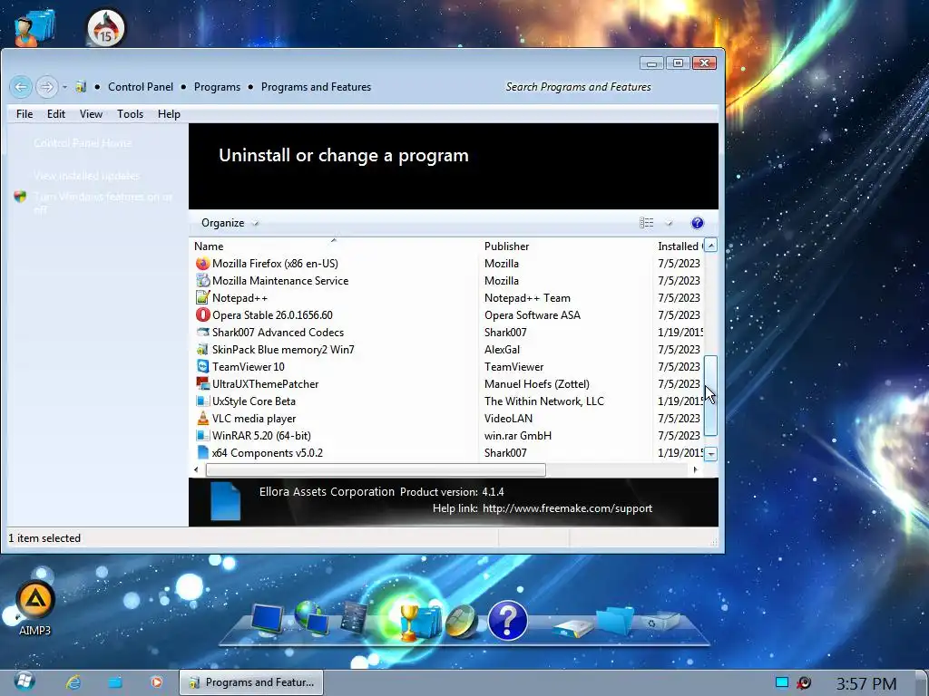This screenshot has width=929, height=696.
Task: Click the help link http://www.freemake.com/support
Action: 567,508
